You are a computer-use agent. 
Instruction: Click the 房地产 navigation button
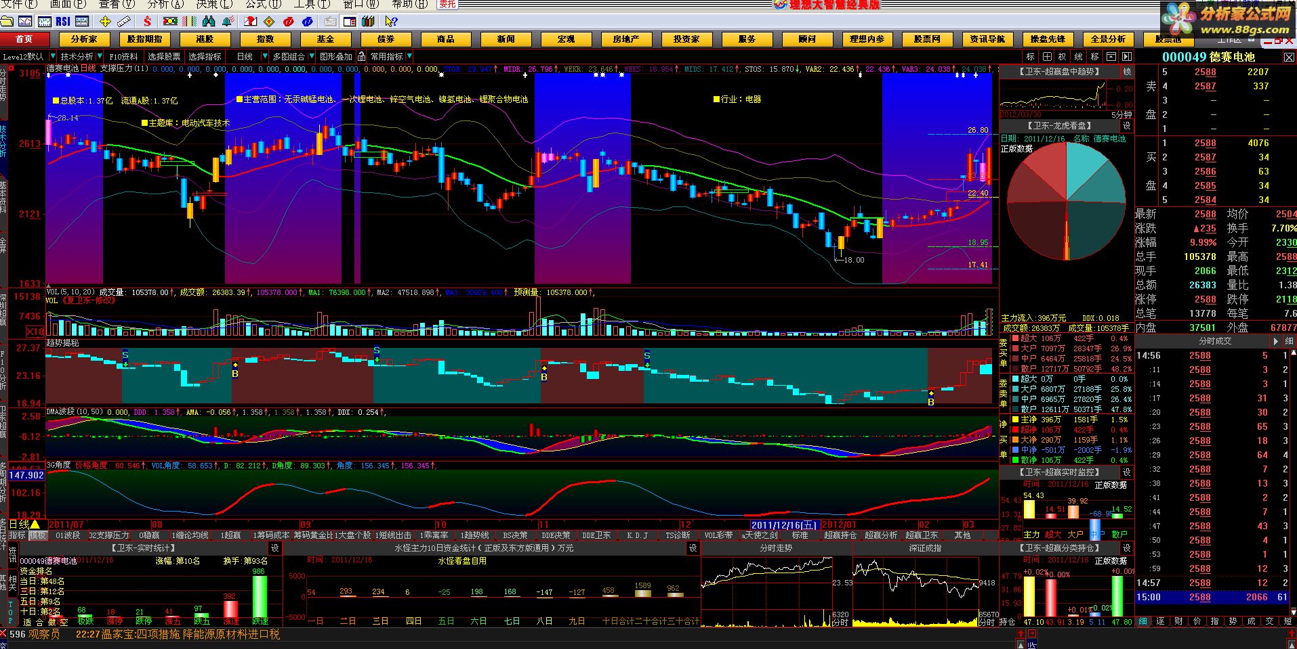626,39
